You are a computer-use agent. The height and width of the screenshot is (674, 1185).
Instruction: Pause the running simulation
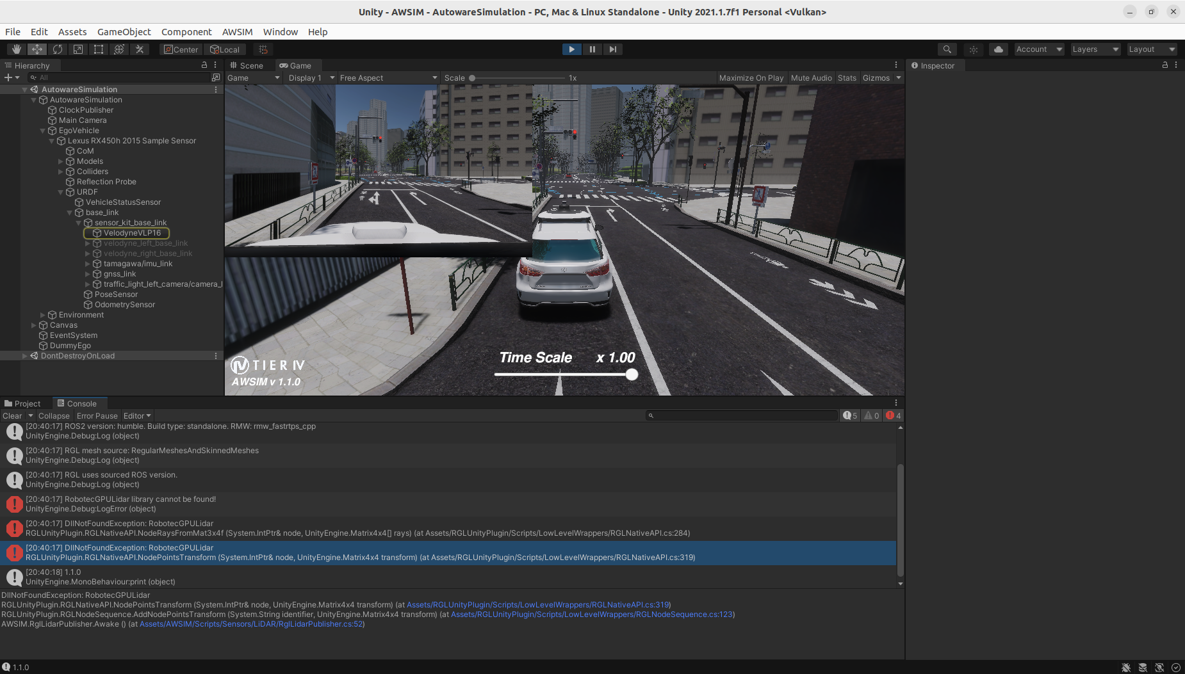click(x=592, y=49)
